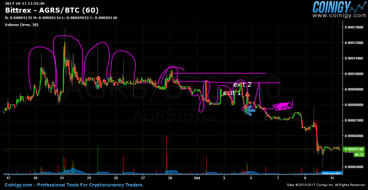Open the Coinigy.com Professional Tools footer link

[x=74, y=185]
